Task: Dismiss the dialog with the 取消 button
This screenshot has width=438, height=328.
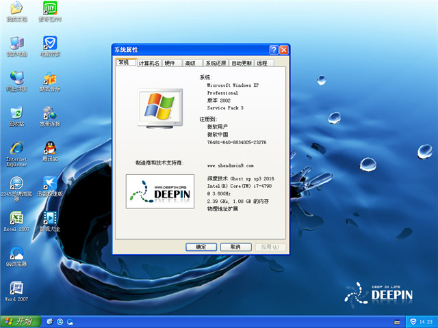Action: click(235, 247)
